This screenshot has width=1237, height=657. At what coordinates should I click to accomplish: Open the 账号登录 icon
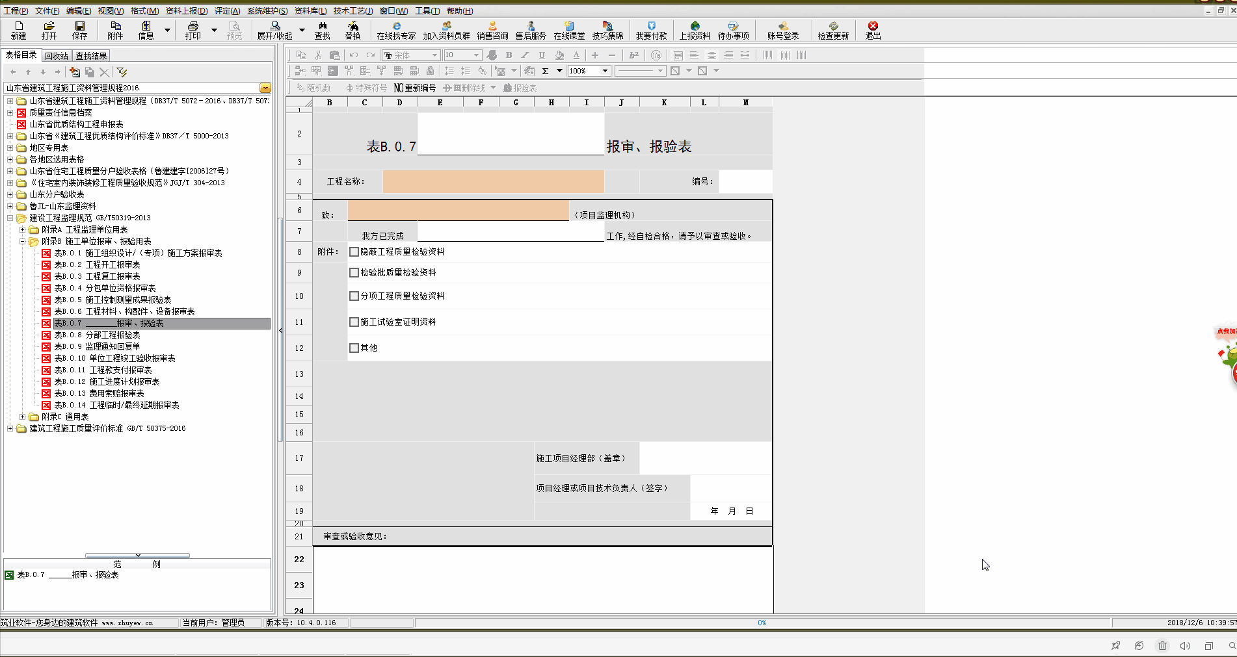782,30
